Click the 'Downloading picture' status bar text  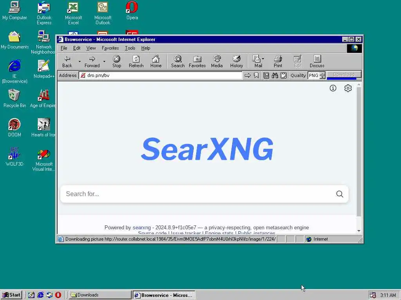tap(170, 239)
